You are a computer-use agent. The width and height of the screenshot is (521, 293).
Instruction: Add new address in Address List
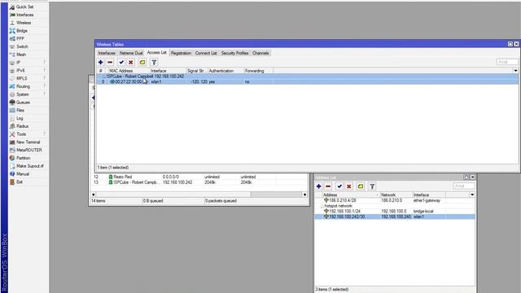[318, 186]
